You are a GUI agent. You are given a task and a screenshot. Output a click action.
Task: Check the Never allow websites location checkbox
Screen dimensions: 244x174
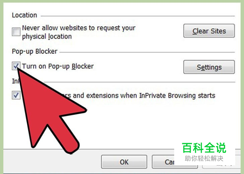(x=16, y=32)
